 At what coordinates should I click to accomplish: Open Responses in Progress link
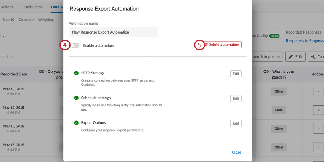(x=305, y=40)
